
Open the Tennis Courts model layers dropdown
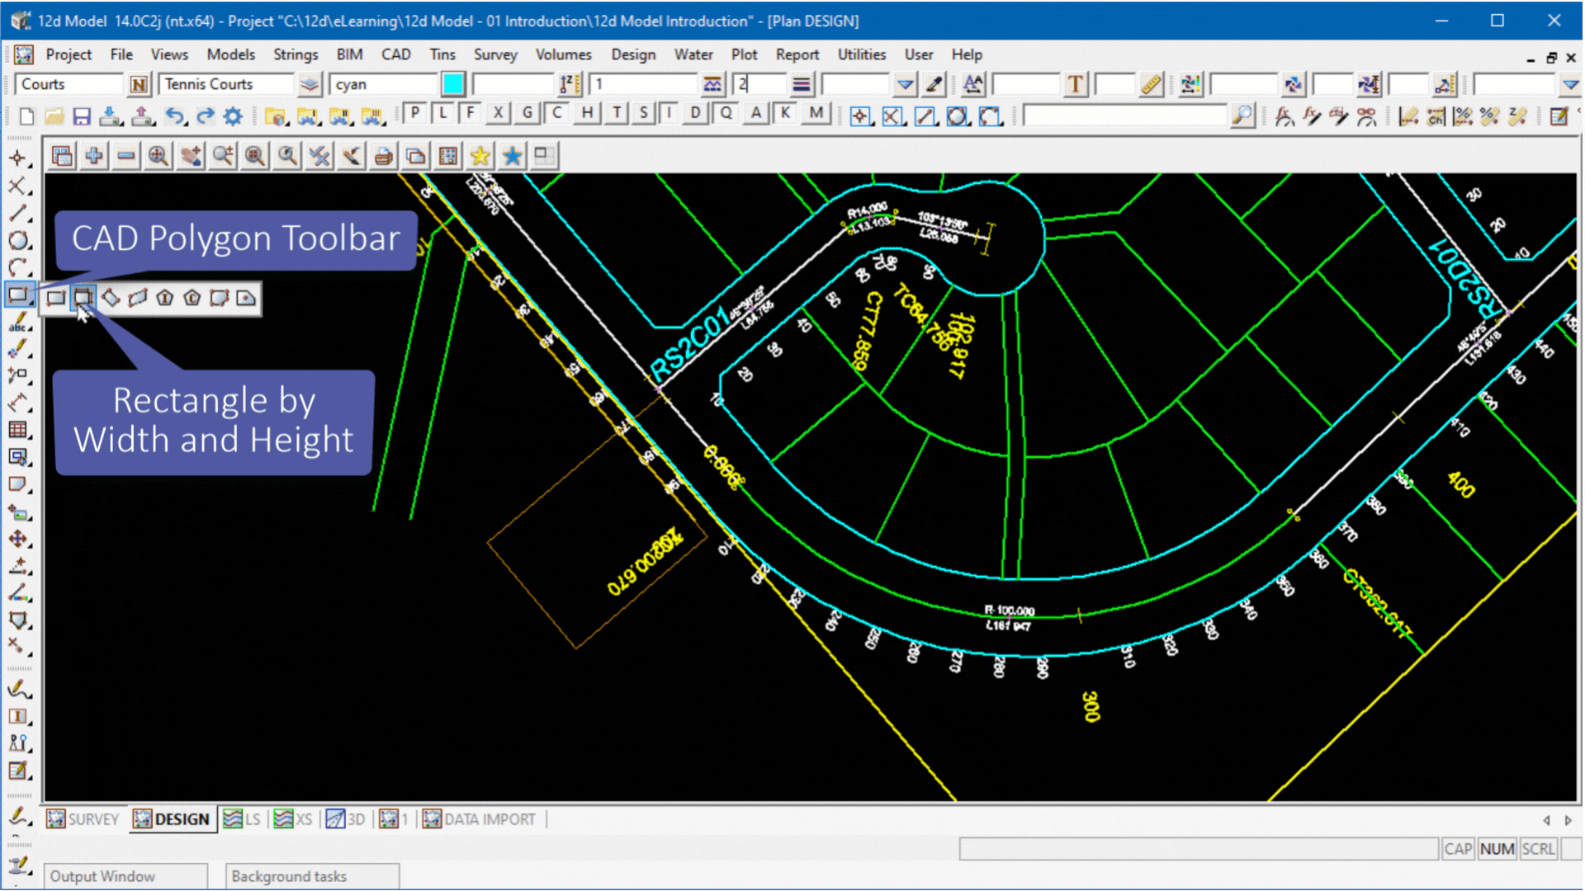pyautogui.click(x=308, y=83)
